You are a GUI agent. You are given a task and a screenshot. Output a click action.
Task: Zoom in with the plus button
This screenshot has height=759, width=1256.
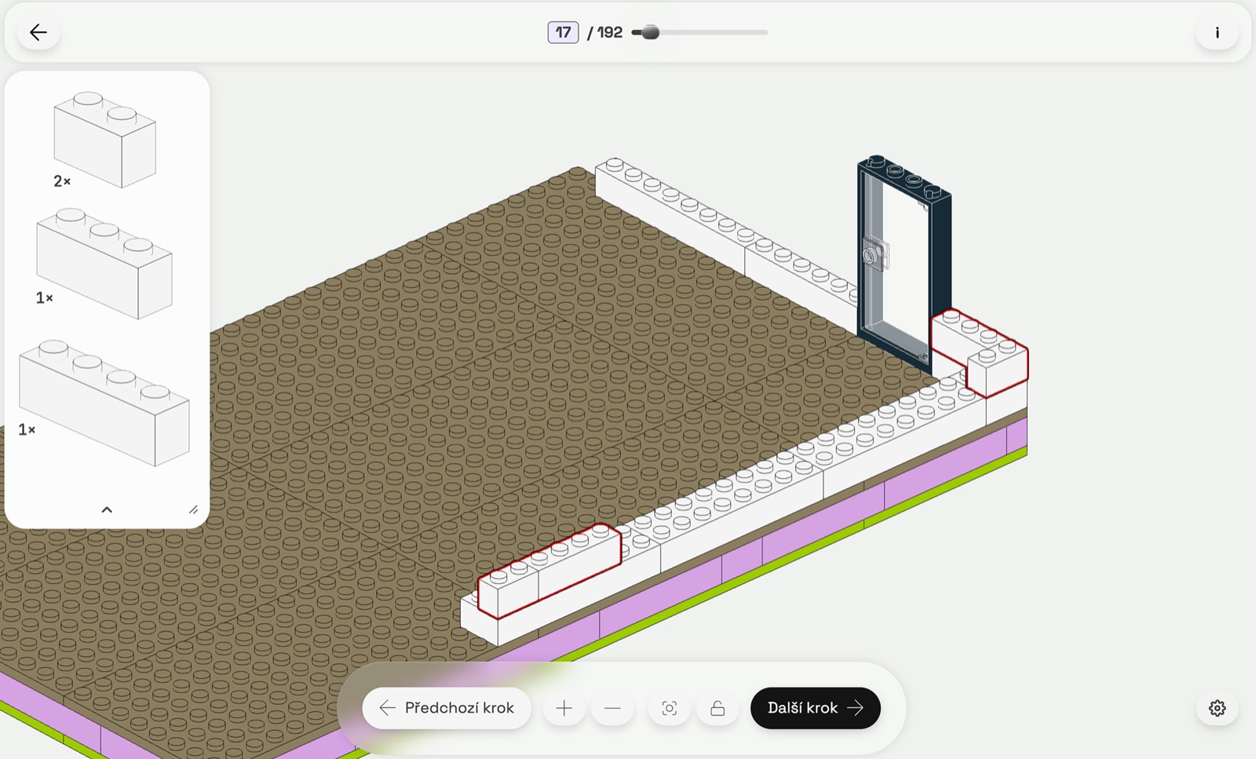(564, 708)
